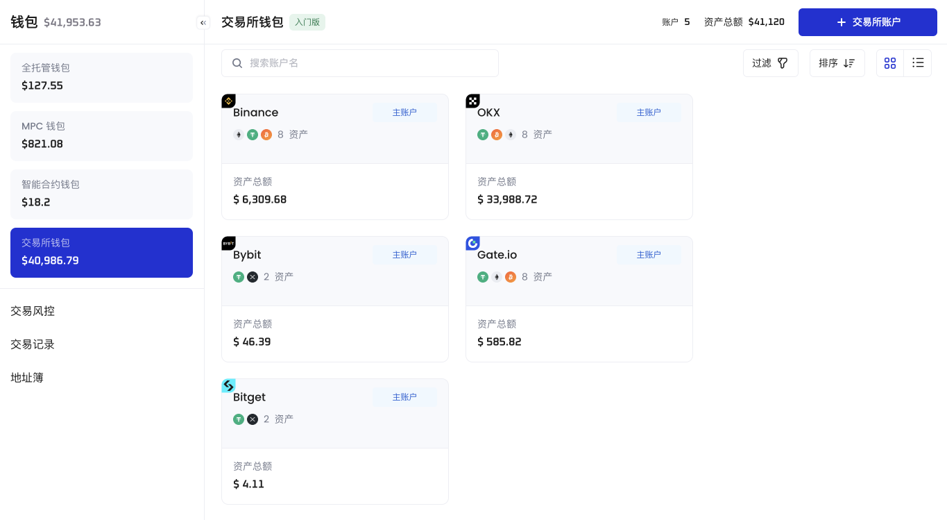Click the search magnifier icon
Viewport: 947px width, 520px height.
click(x=237, y=63)
